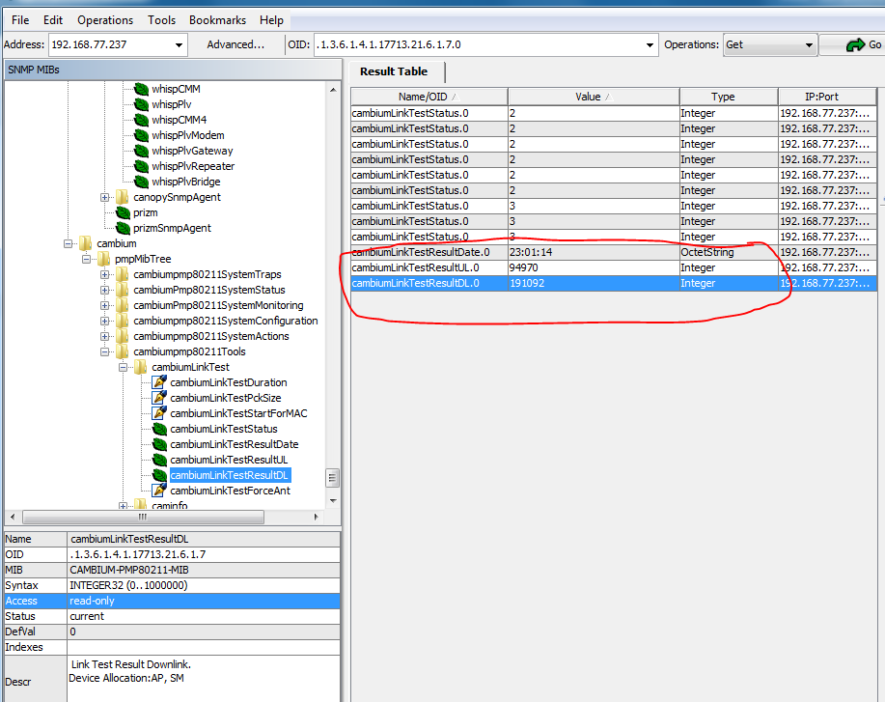The width and height of the screenshot is (885, 702).
Task: Click the Type column header
Action: coord(729,97)
